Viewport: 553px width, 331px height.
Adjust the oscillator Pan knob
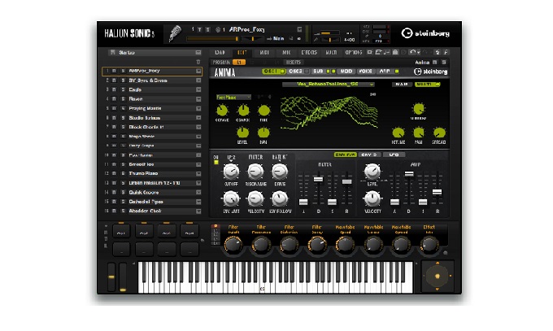263,133
